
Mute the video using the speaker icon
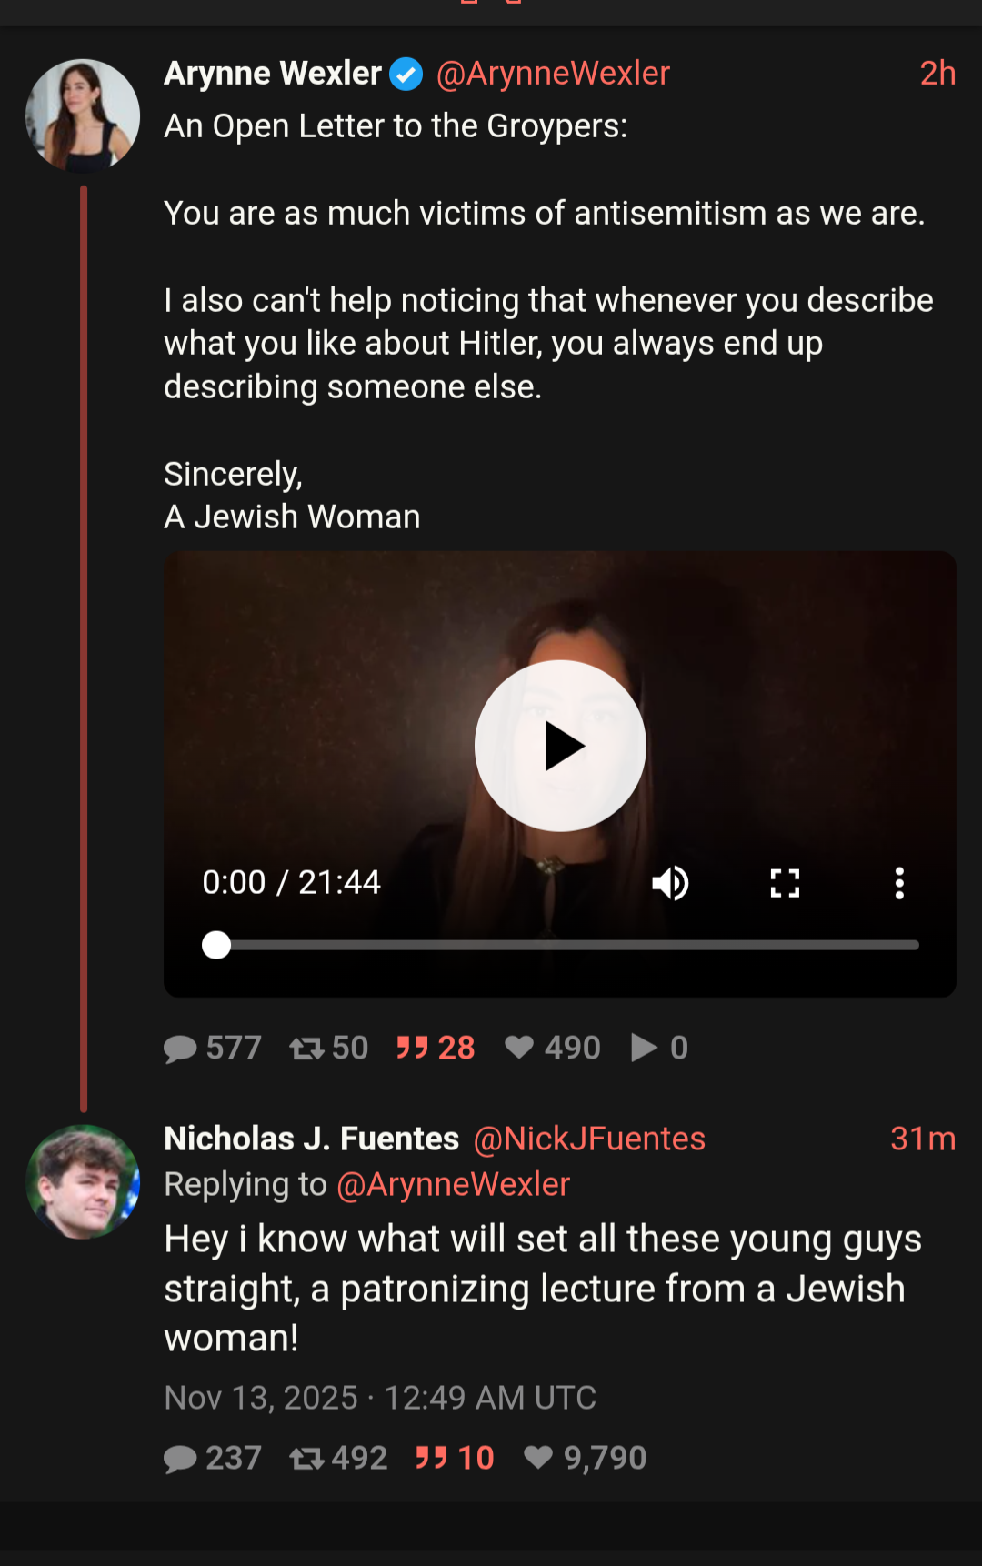click(671, 883)
